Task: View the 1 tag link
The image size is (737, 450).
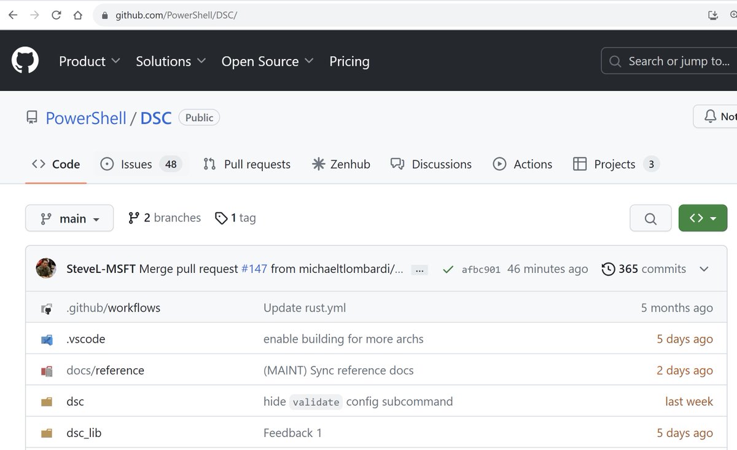Action: click(x=235, y=218)
